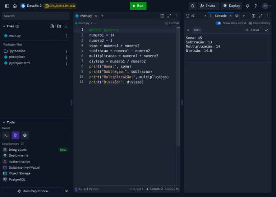This screenshot has width=276, height=197.
Task: Close the AI tab
Action: (205, 16)
